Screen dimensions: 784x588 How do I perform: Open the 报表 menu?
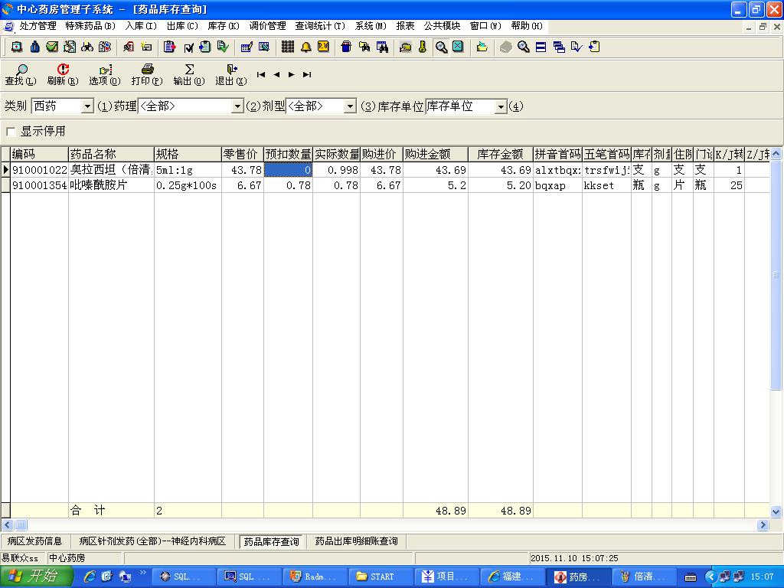[405, 25]
